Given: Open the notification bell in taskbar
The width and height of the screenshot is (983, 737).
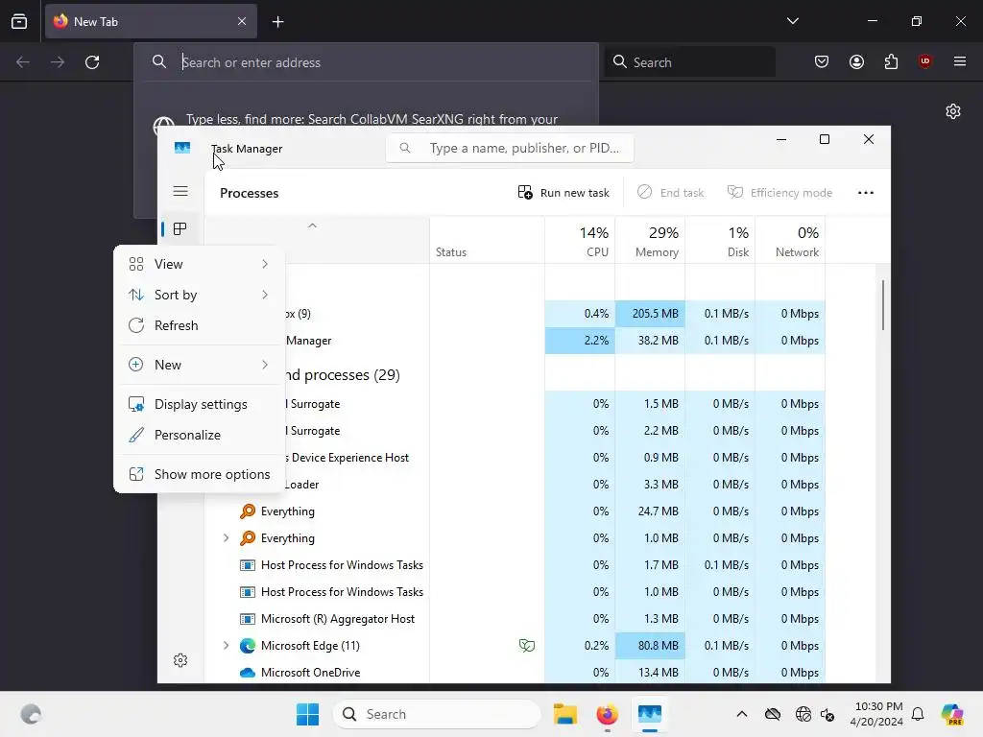Looking at the screenshot, I should 918,714.
